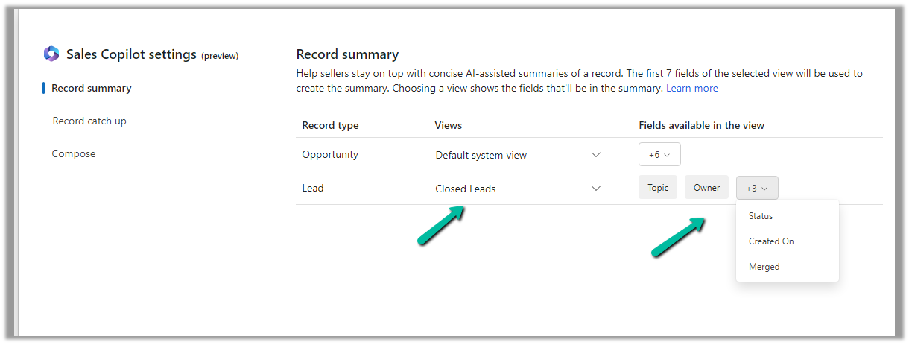Click the Lead record type row label
Image resolution: width=909 pixels, height=345 pixels.
click(313, 189)
